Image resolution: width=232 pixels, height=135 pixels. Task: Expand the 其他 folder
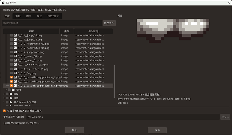click(4, 98)
